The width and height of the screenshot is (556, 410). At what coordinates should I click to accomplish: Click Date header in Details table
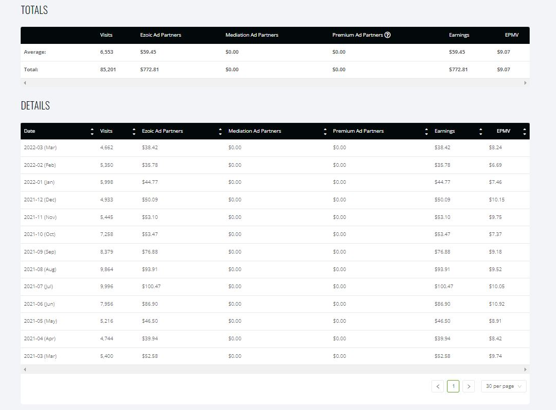(x=29, y=131)
